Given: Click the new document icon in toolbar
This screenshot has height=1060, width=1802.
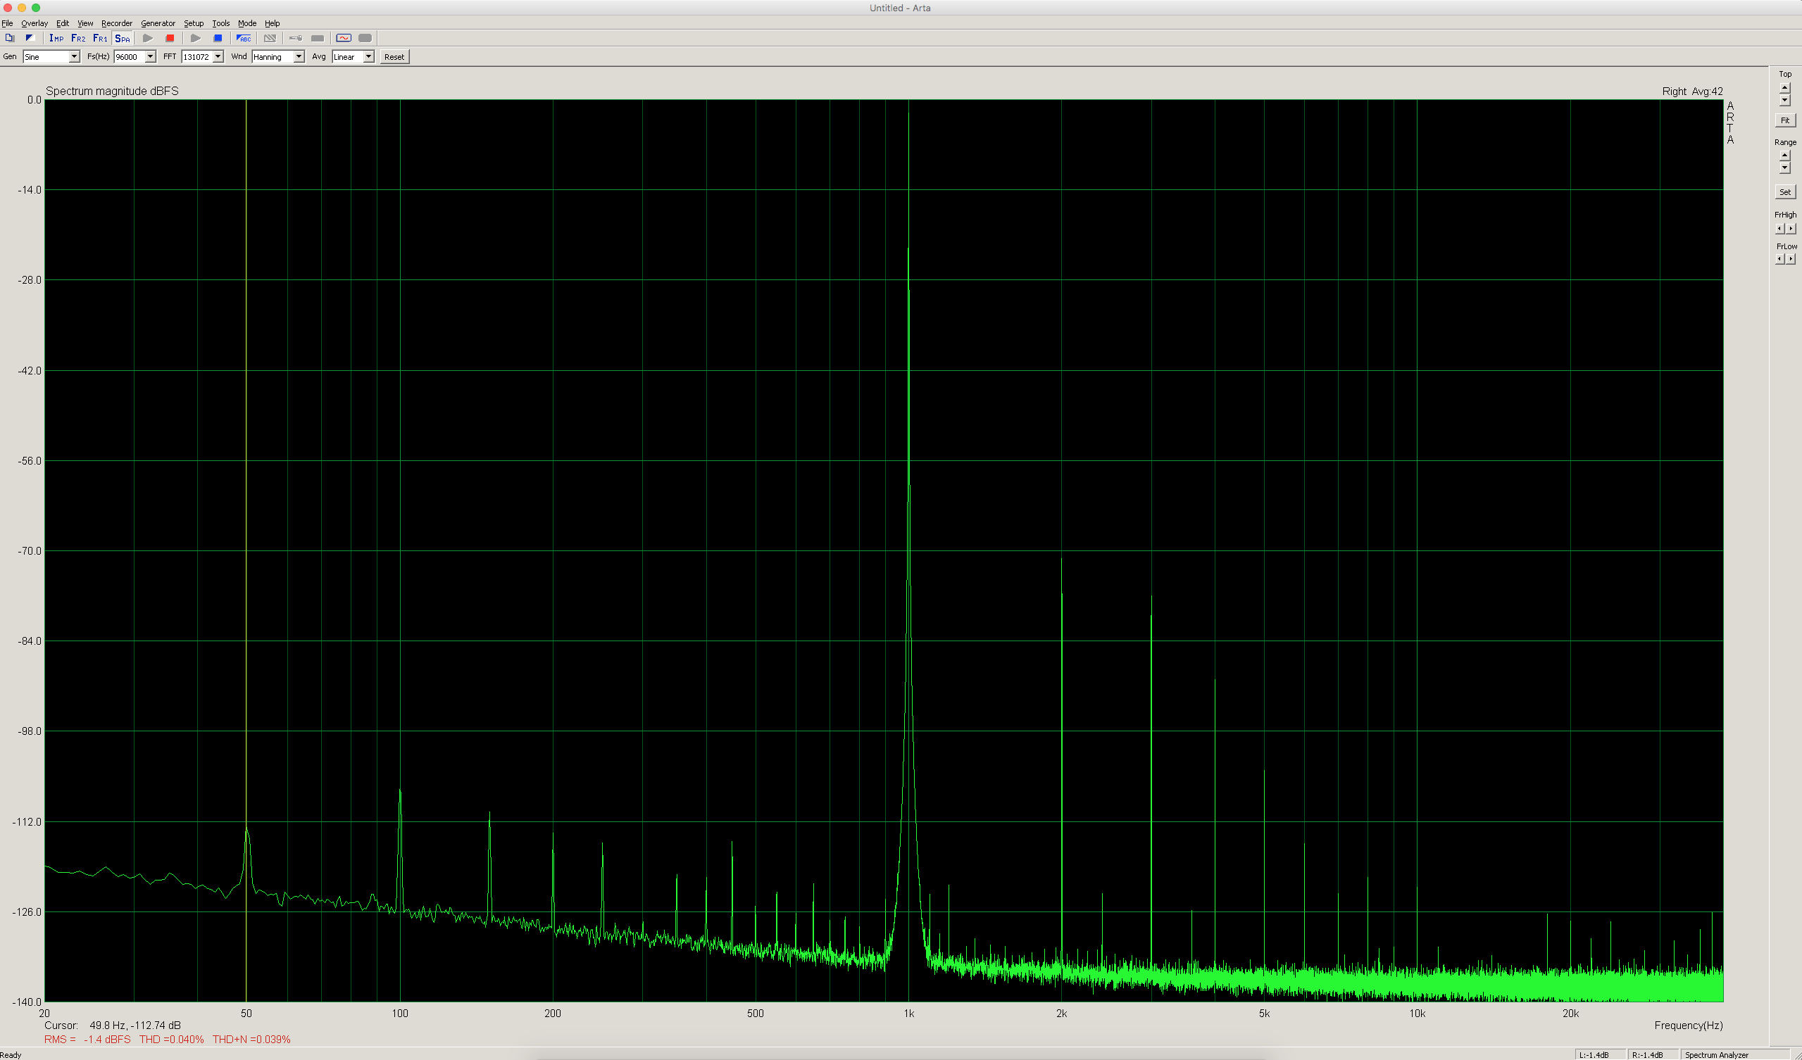Looking at the screenshot, I should tap(9, 39).
